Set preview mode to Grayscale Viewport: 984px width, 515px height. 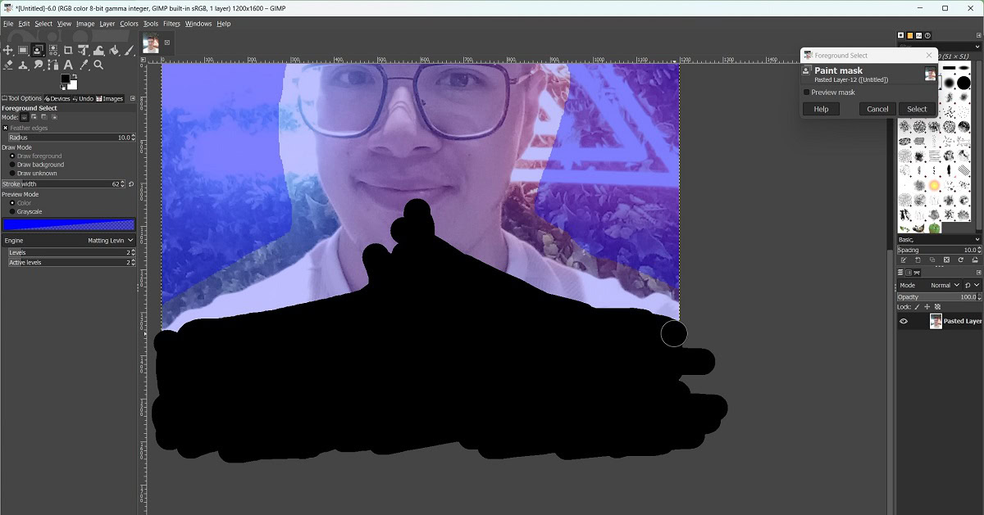tap(12, 212)
